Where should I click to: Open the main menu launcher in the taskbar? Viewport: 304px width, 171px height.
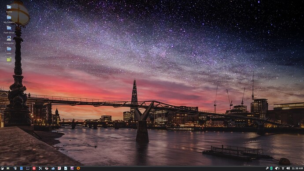tap(2, 168)
